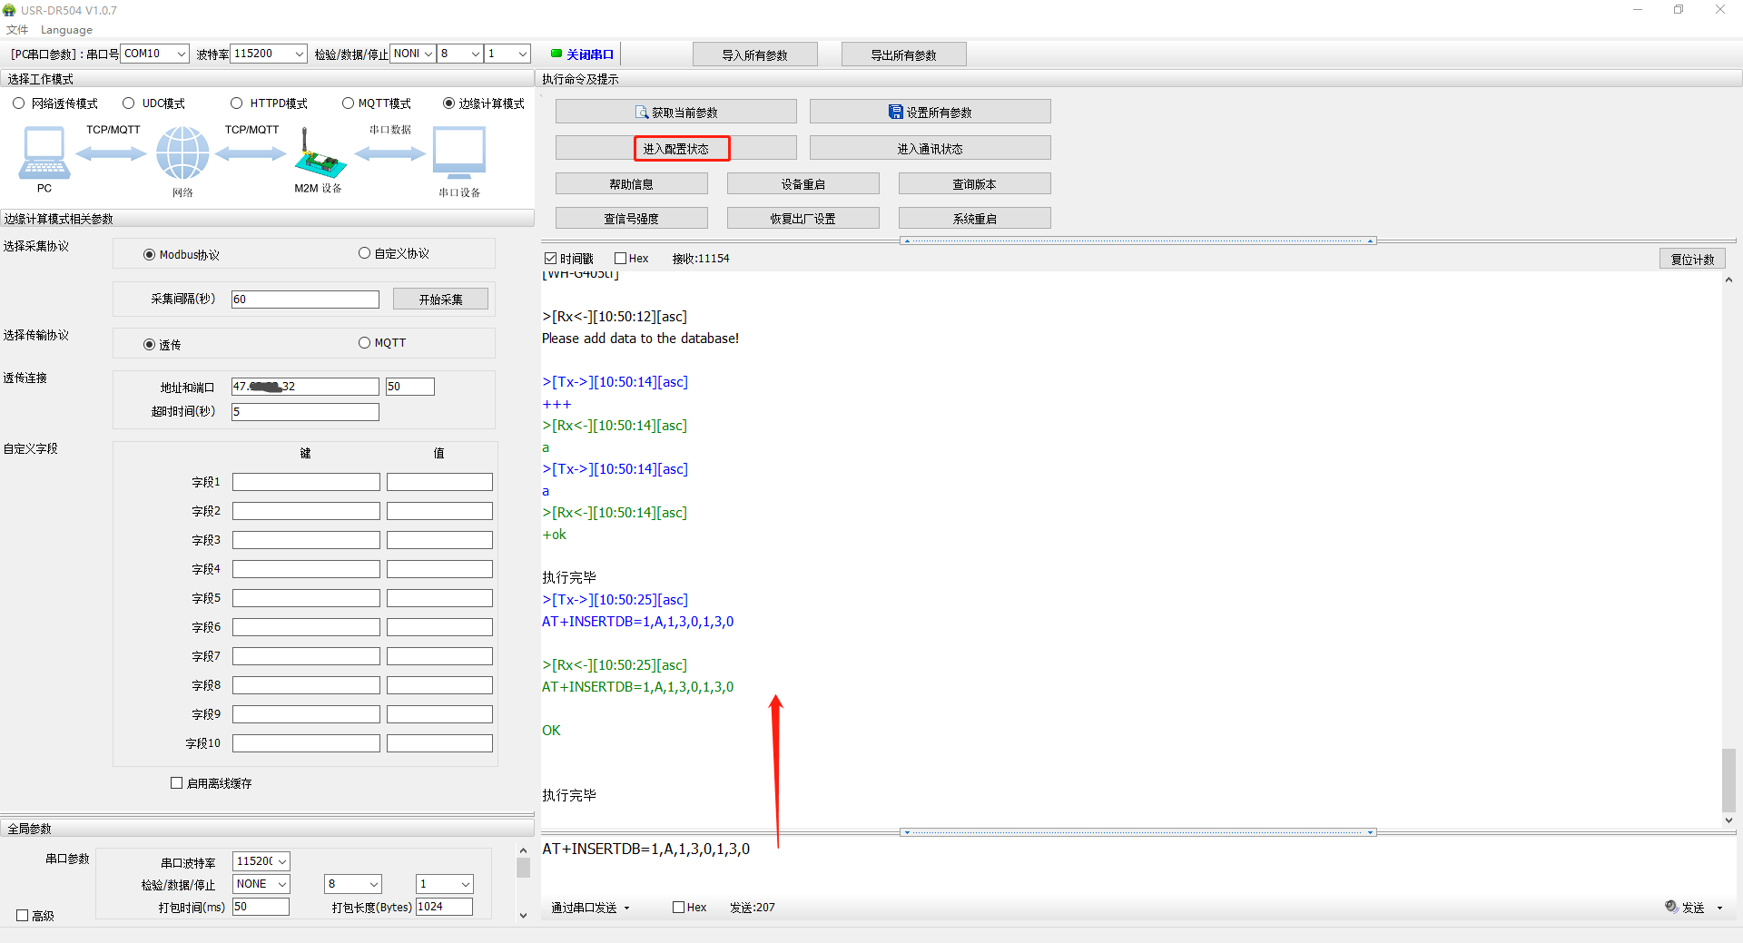The height and width of the screenshot is (943, 1743).
Task: Toggle the timestamp checkbox in receive area
Action: pos(550,259)
